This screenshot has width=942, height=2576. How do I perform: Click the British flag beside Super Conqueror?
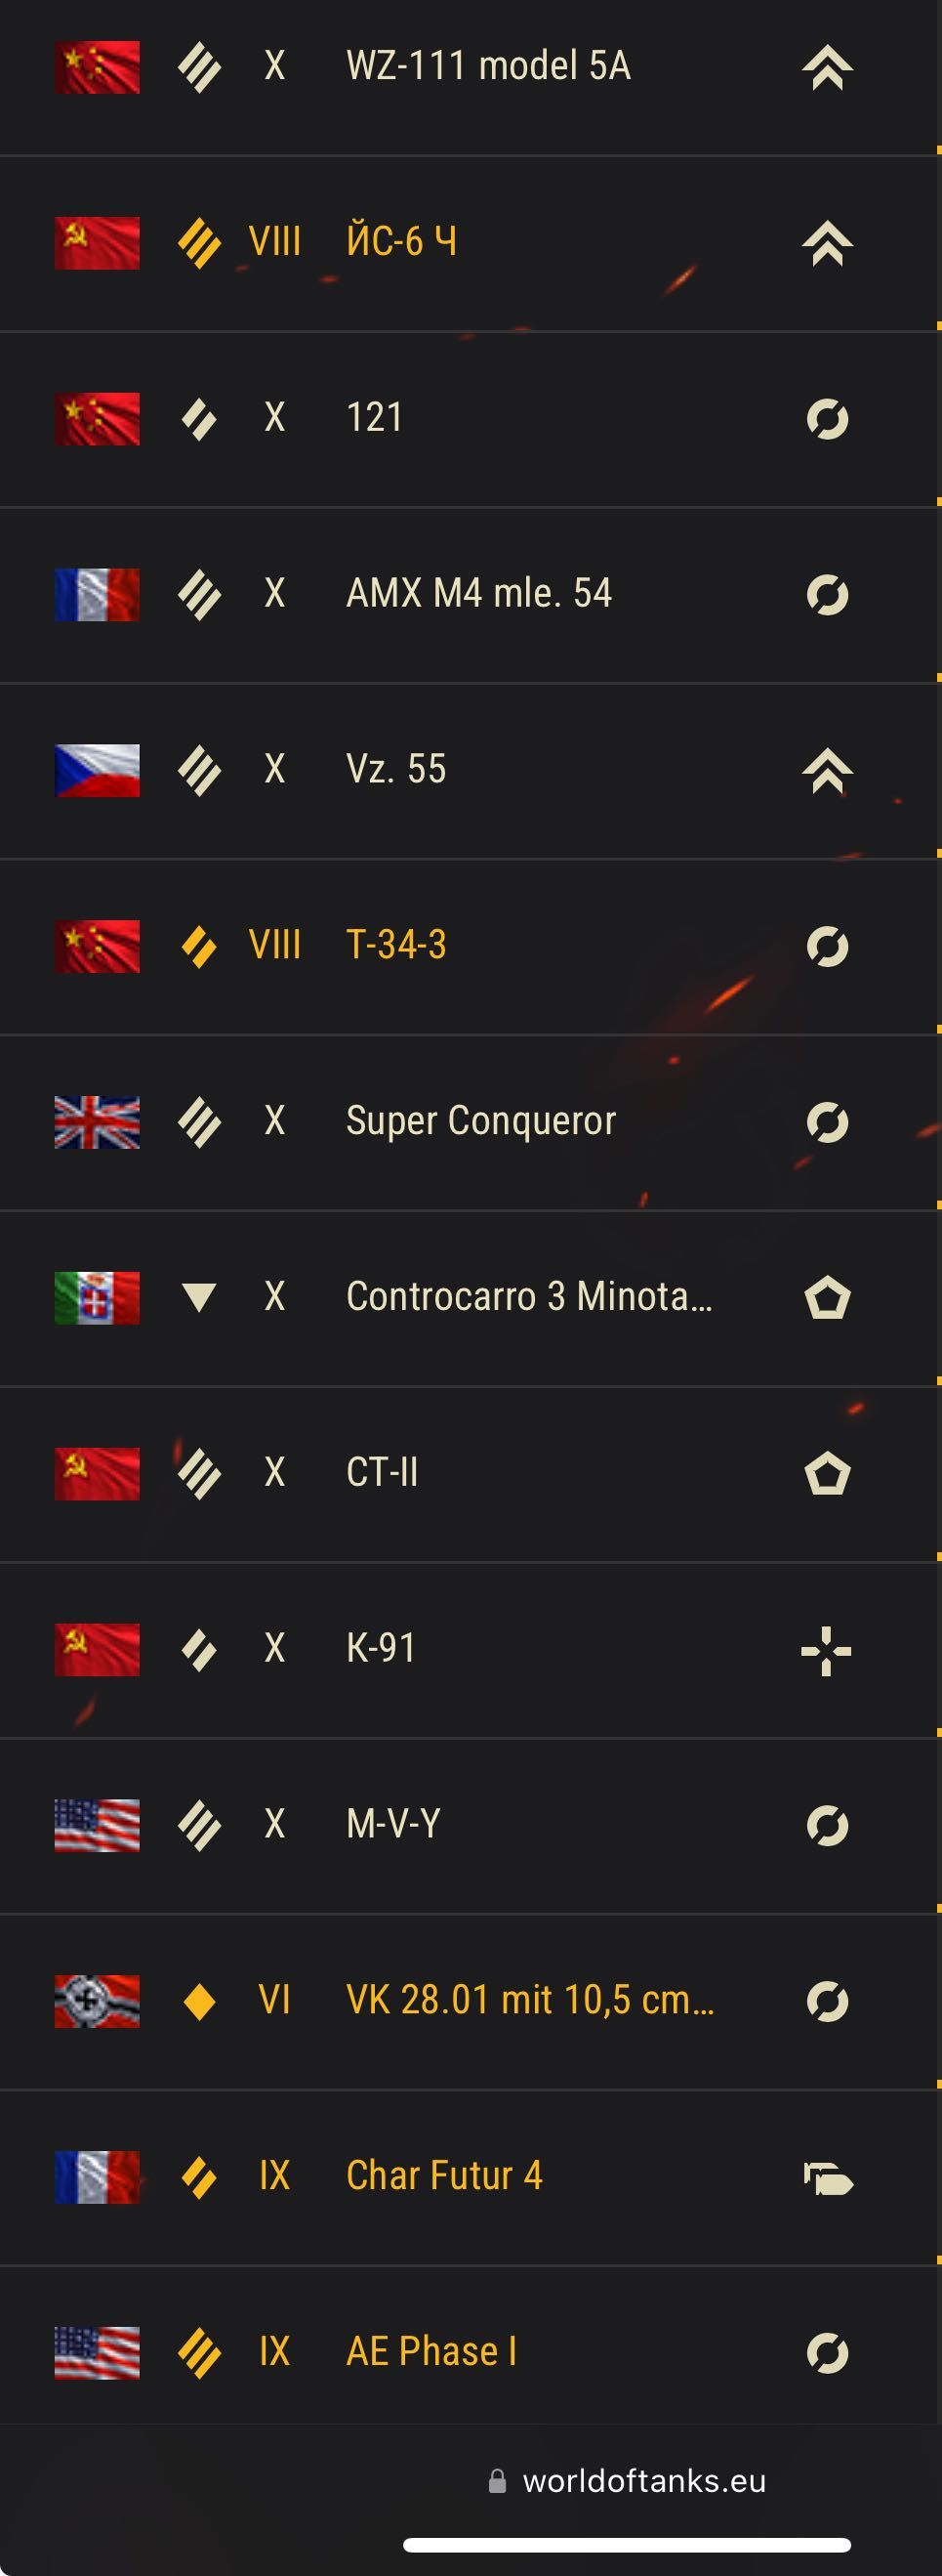click(97, 1122)
